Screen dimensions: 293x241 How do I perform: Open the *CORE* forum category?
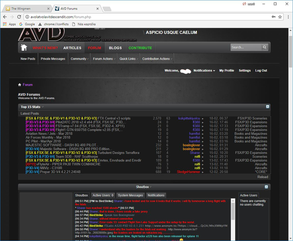point(261,172)
